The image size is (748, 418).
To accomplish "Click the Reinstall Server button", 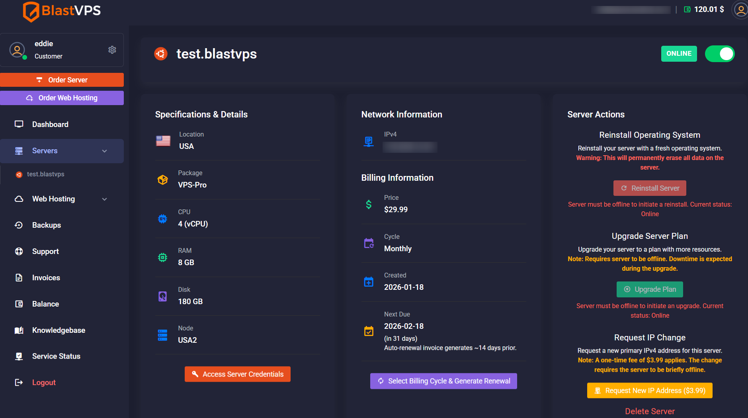I will (650, 188).
